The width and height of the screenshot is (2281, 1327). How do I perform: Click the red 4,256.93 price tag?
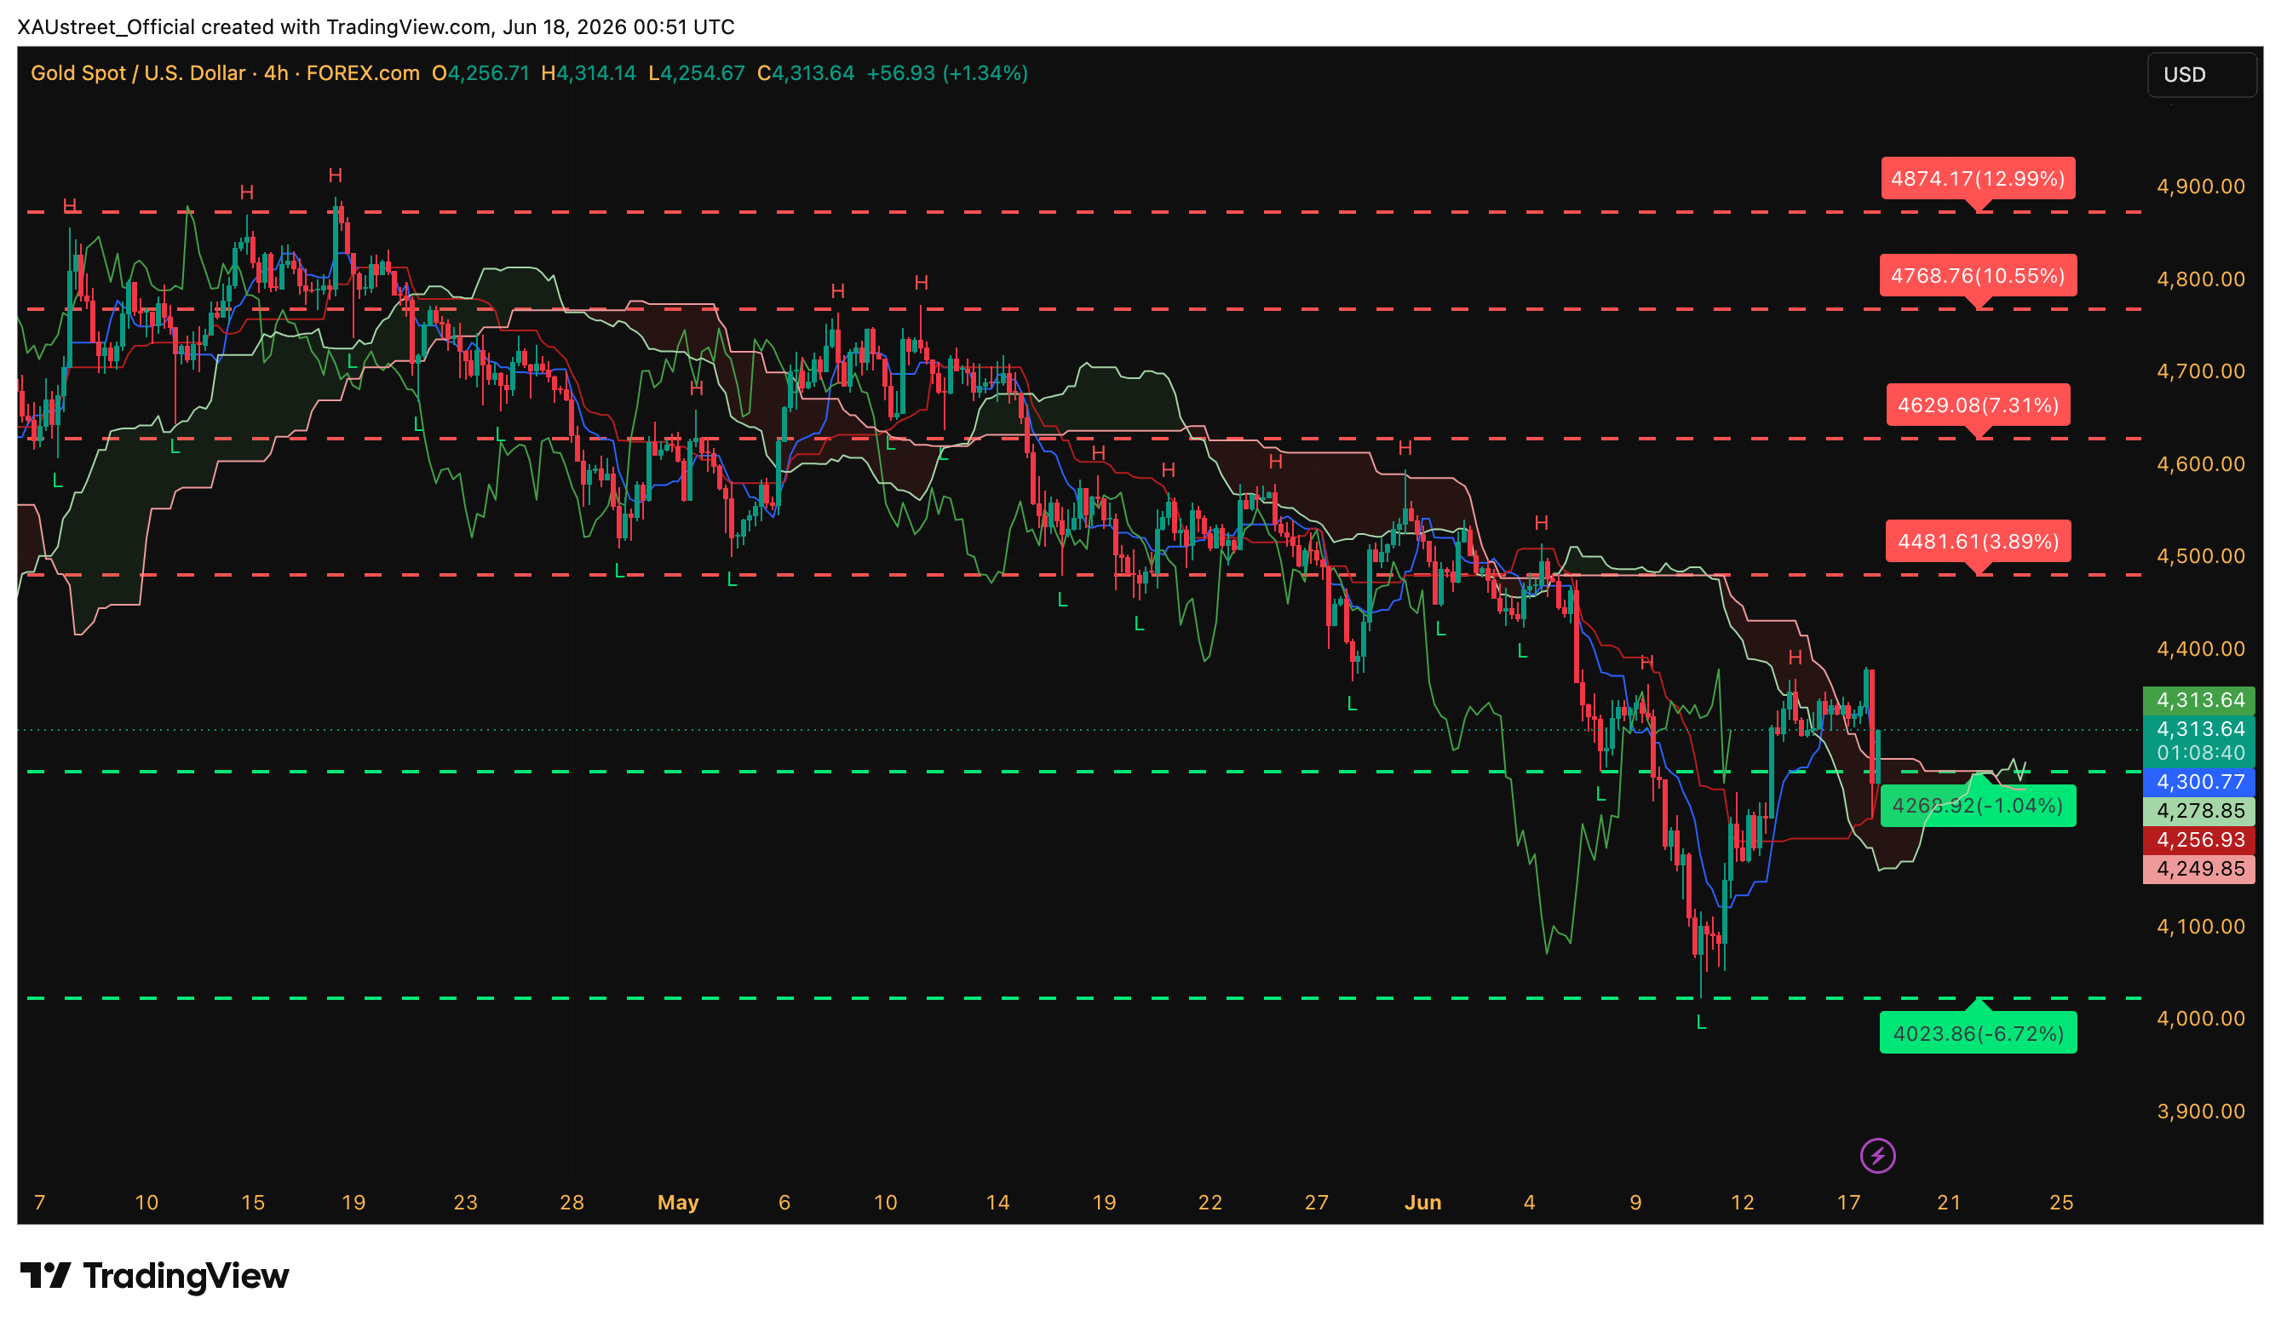click(x=2198, y=839)
